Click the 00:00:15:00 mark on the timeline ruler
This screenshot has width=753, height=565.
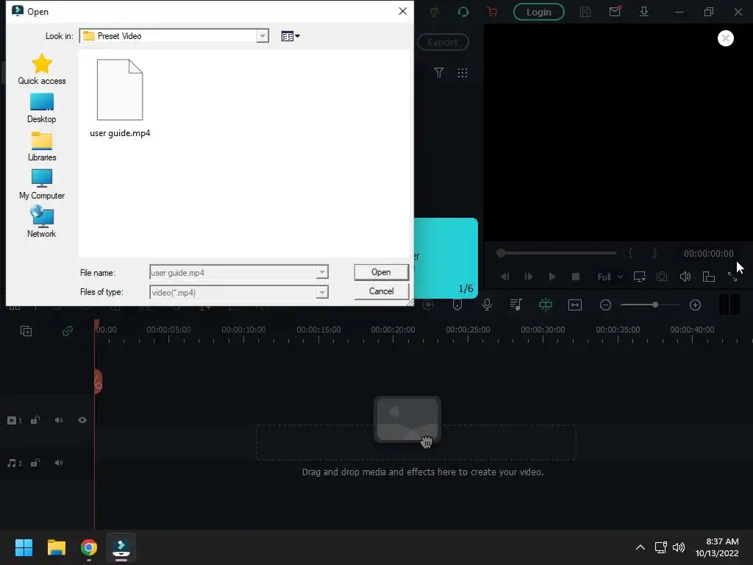pos(318,330)
